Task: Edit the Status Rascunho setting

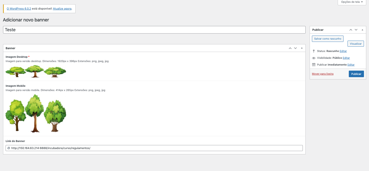Action: [x=343, y=51]
